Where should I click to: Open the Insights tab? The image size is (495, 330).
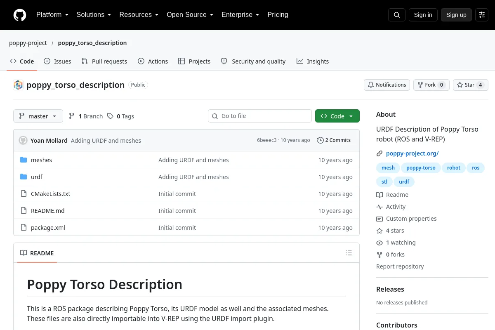[x=313, y=61]
